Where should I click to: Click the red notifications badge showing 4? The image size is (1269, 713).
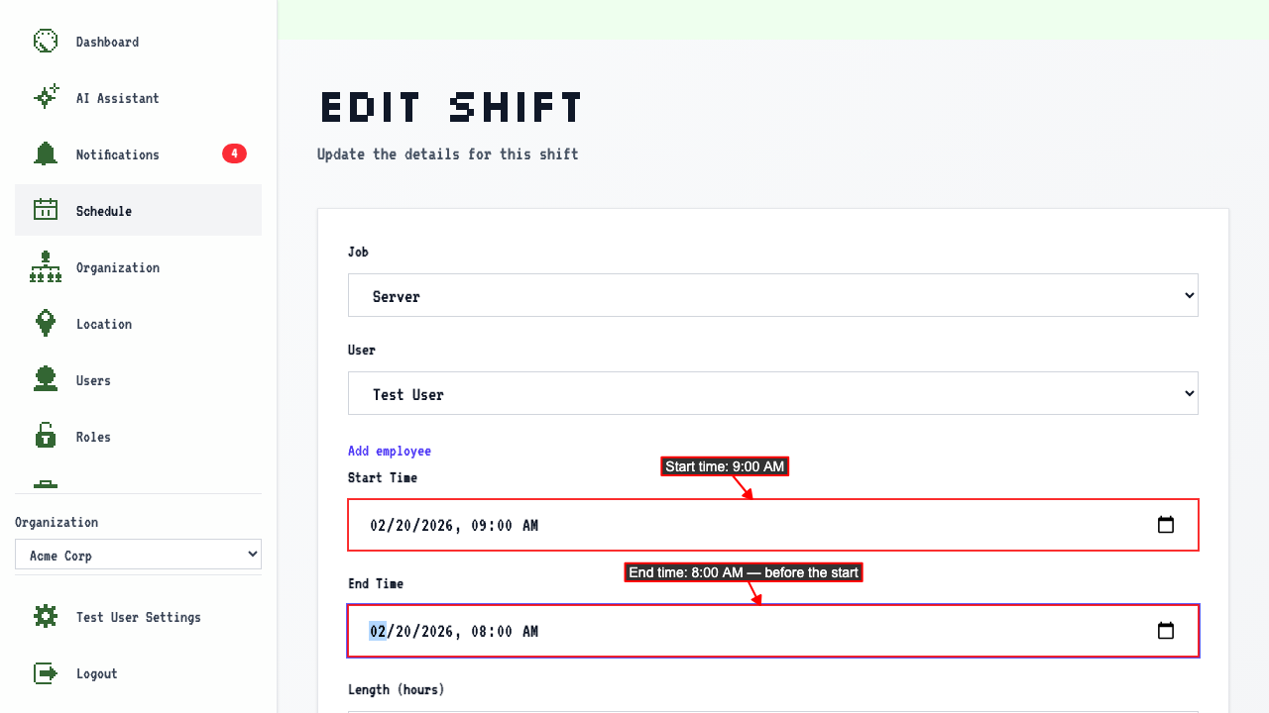coord(234,153)
